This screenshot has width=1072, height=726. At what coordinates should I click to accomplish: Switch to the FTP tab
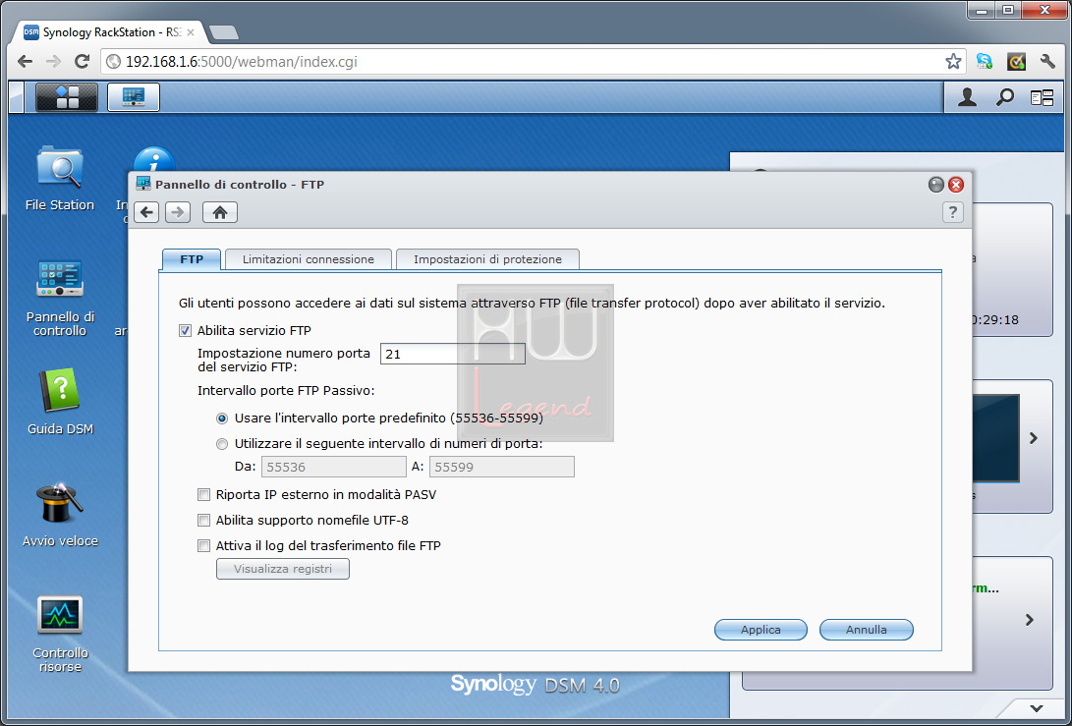[x=192, y=259]
